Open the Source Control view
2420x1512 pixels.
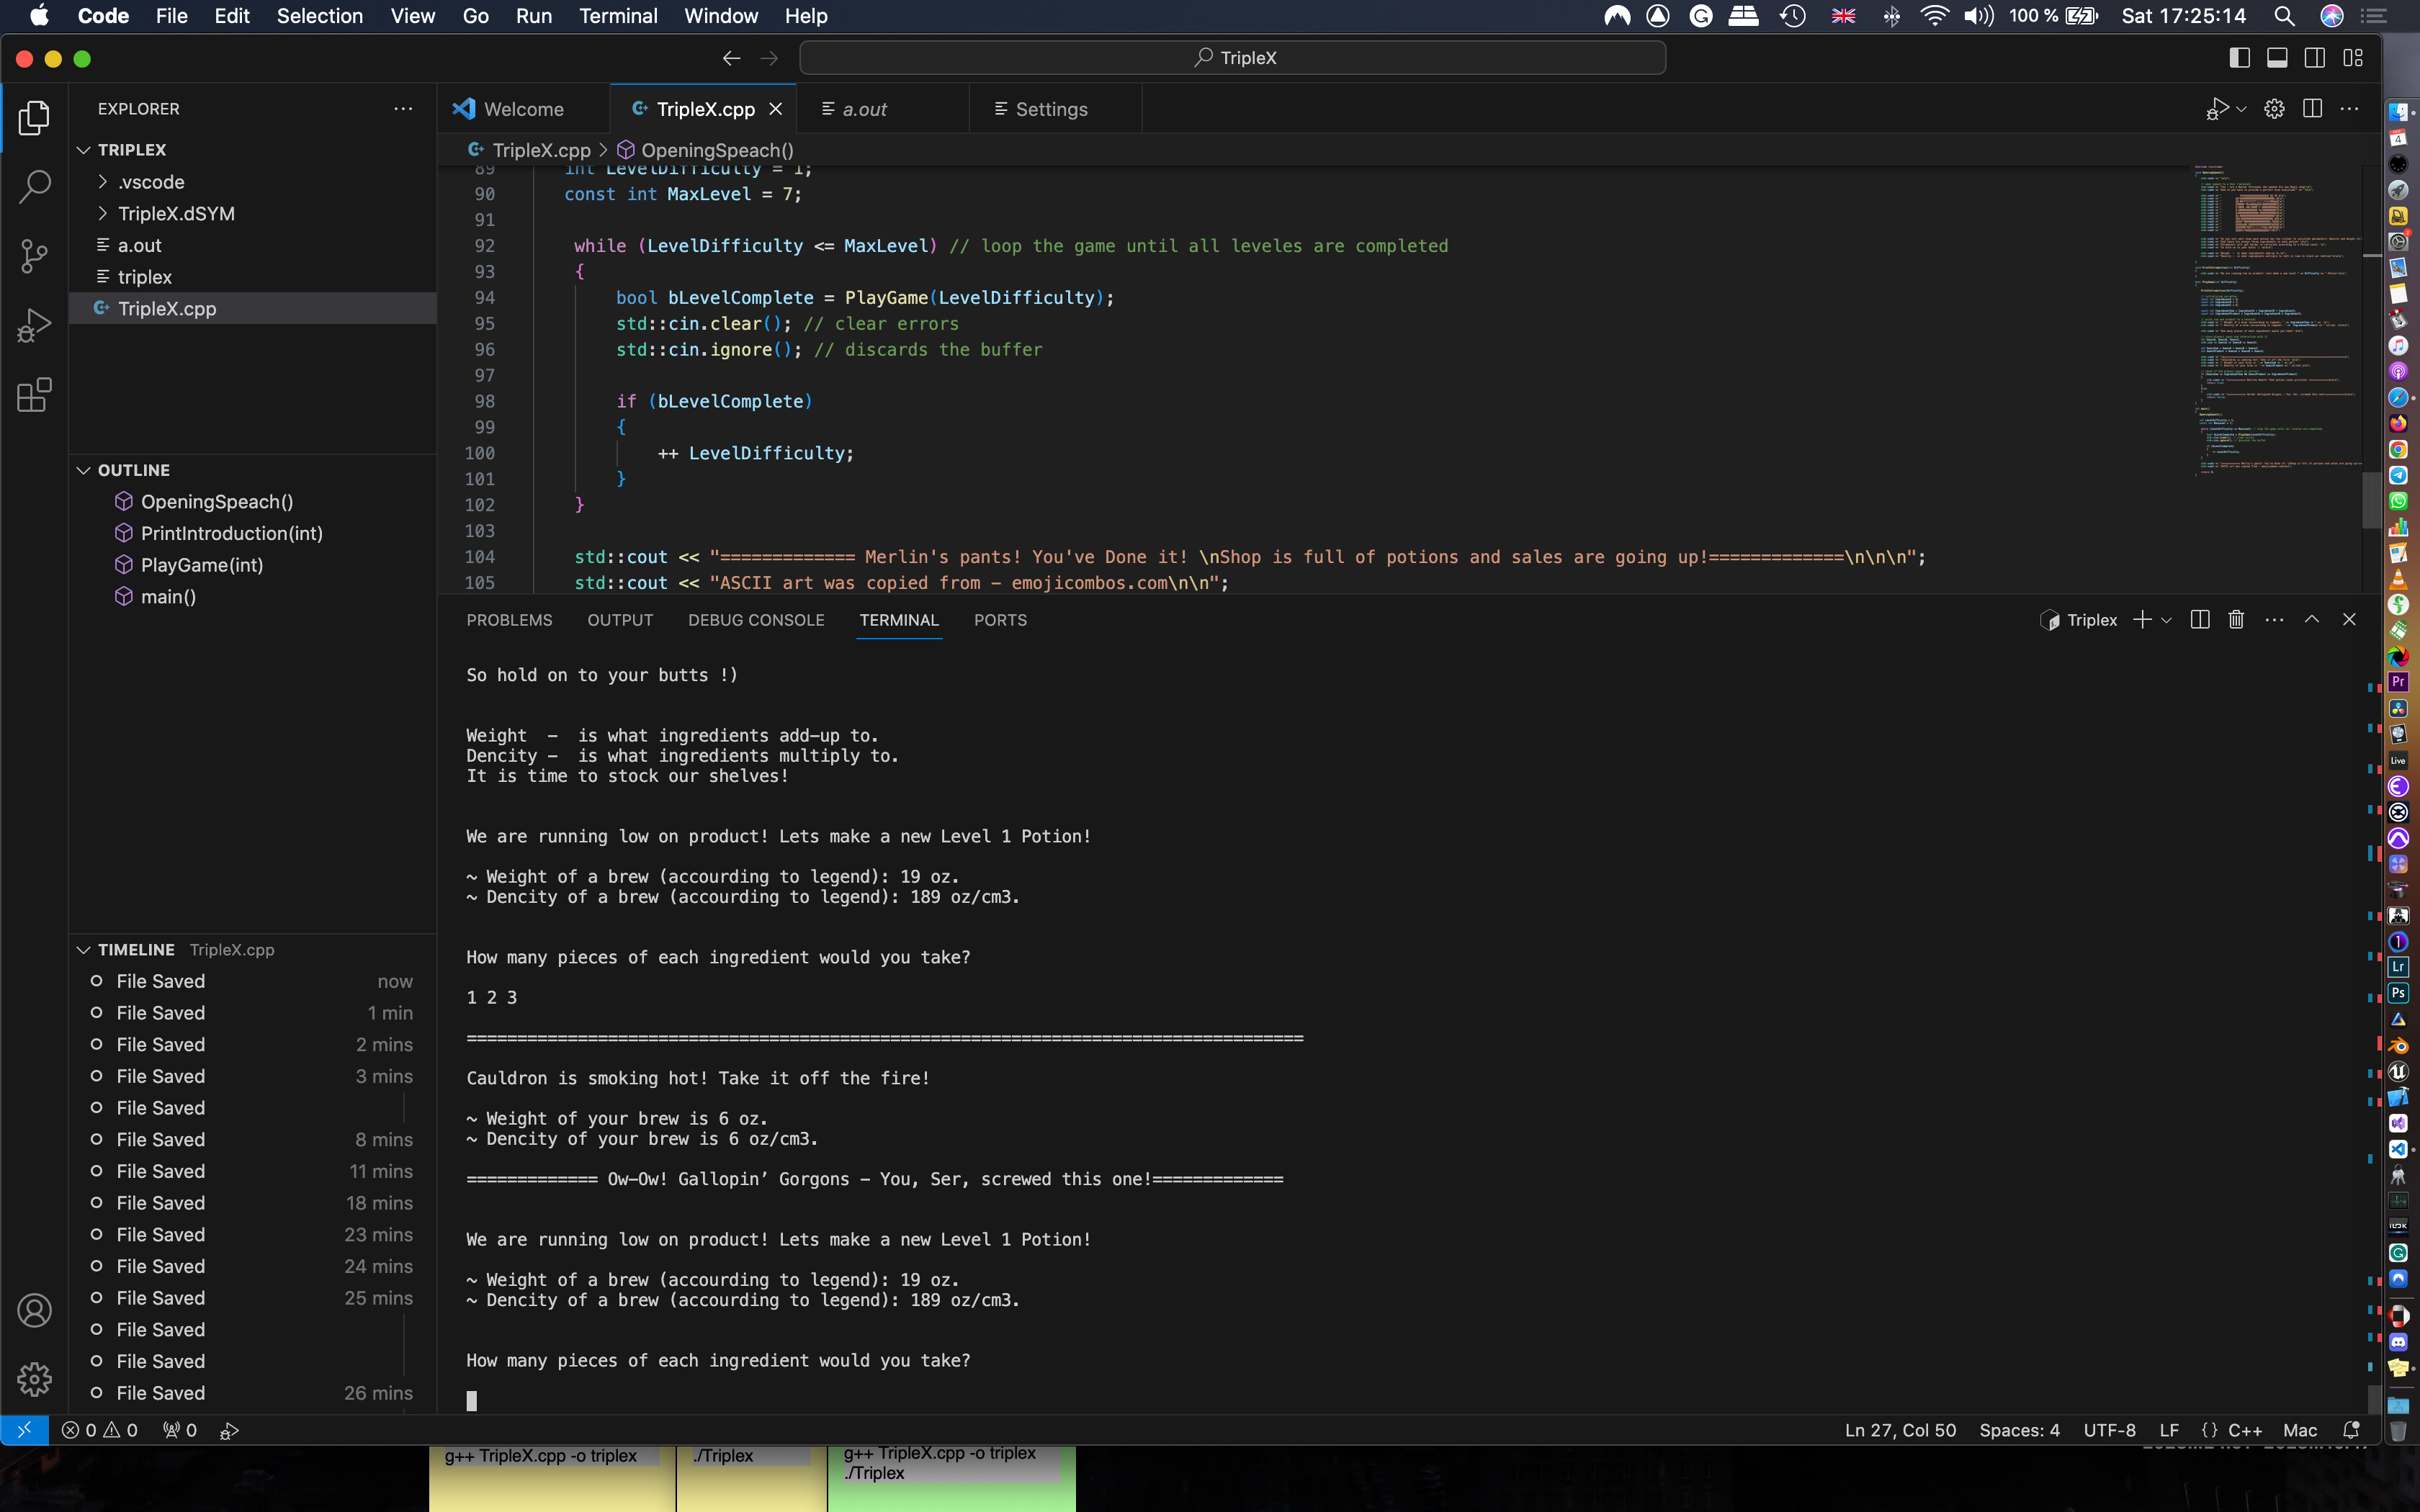34,256
